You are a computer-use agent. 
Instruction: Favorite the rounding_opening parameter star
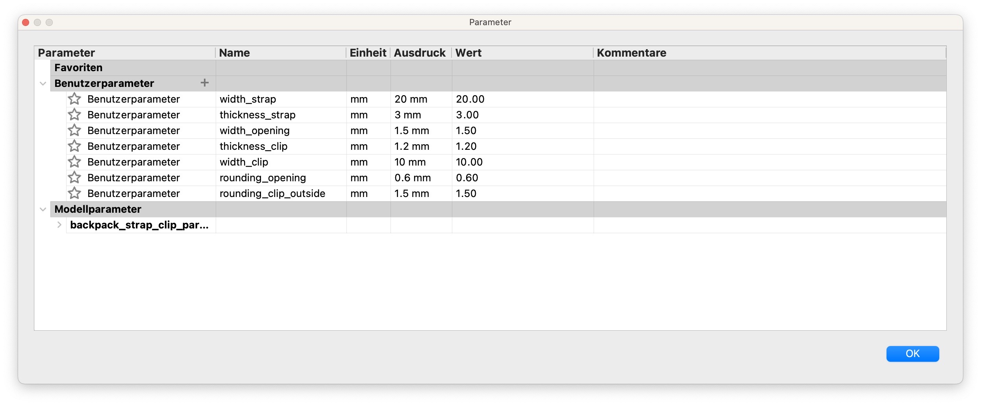coord(74,178)
